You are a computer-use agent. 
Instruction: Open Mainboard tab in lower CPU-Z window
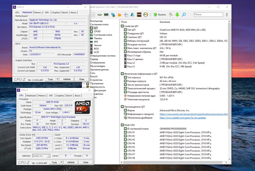point(31,96)
